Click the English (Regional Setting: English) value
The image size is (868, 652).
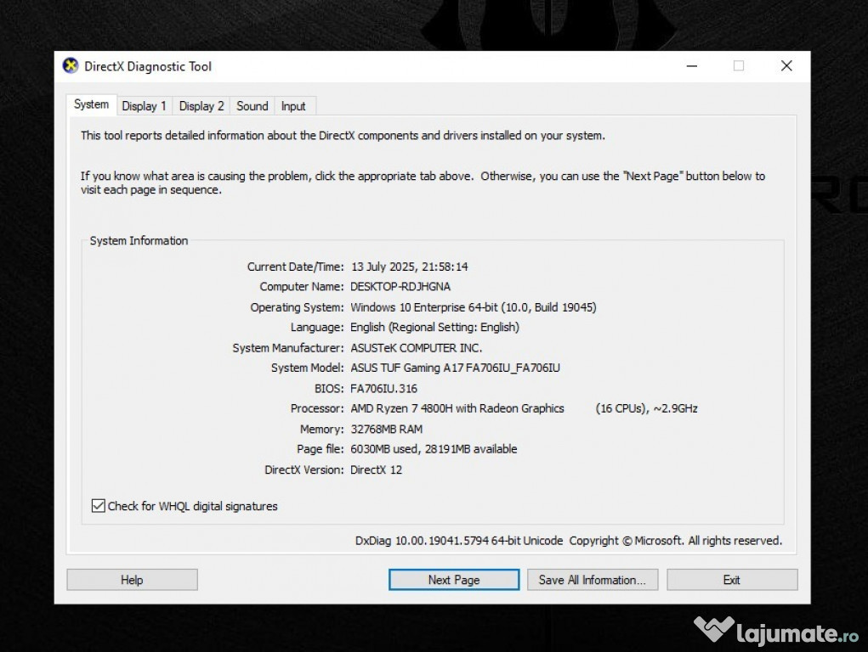(434, 327)
